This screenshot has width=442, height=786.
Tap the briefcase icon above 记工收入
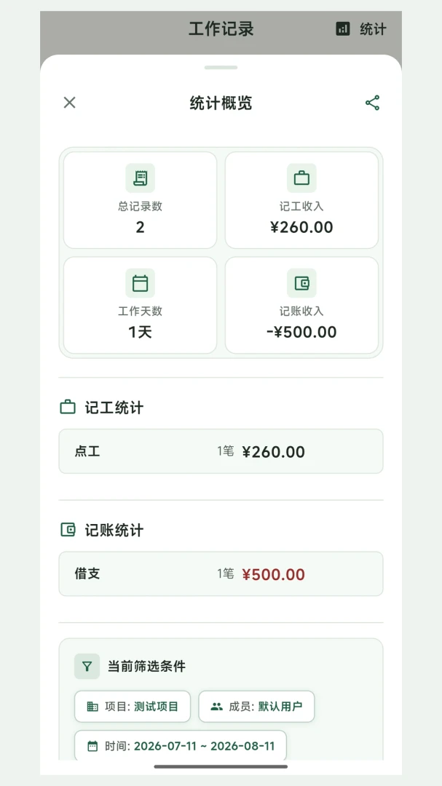tap(301, 178)
